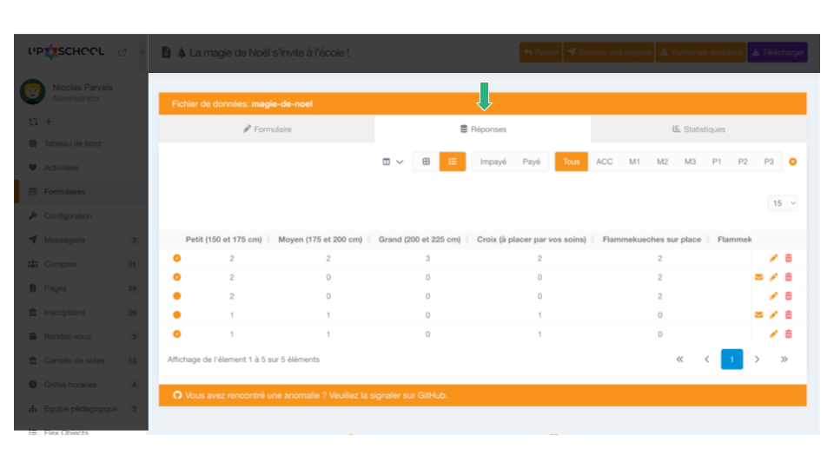Delete the first row with Grand value 3
This screenshot has height=469, width=834.
tap(789, 259)
